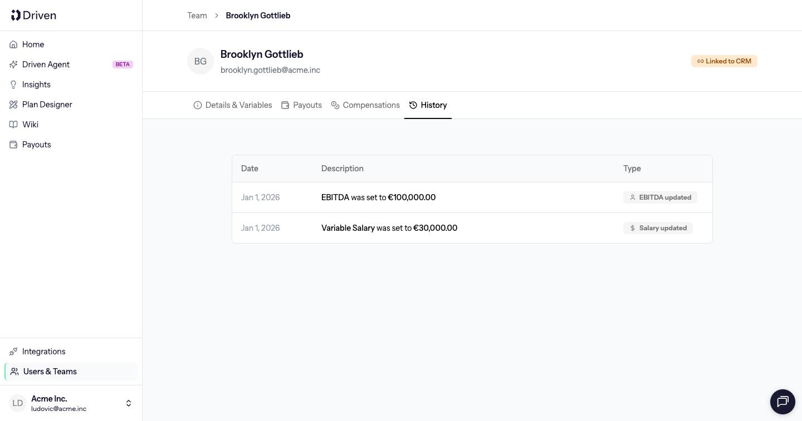This screenshot has height=421, width=802.
Task: Open Payouts in the sidebar
Action: [71, 145]
